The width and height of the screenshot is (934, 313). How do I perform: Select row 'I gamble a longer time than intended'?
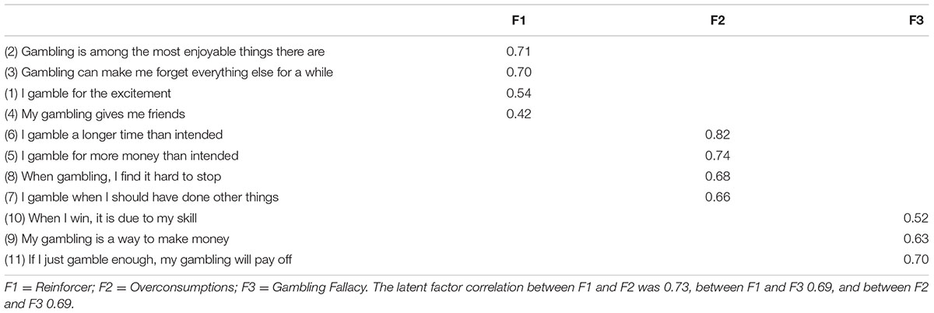click(x=467, y=135)
